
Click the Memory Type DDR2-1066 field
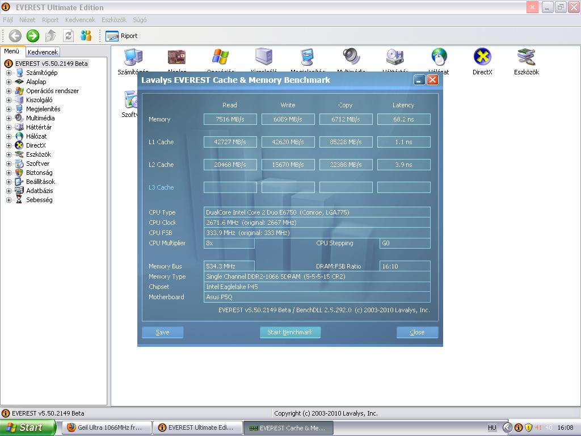pos(317,276)
